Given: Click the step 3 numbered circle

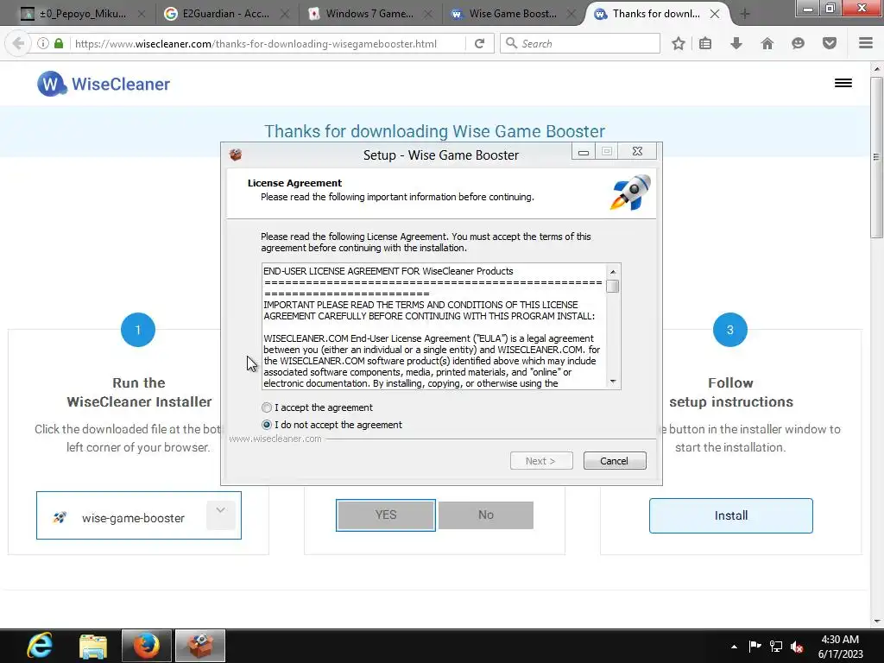Looking at the screenshot, I should click(730, 330).
